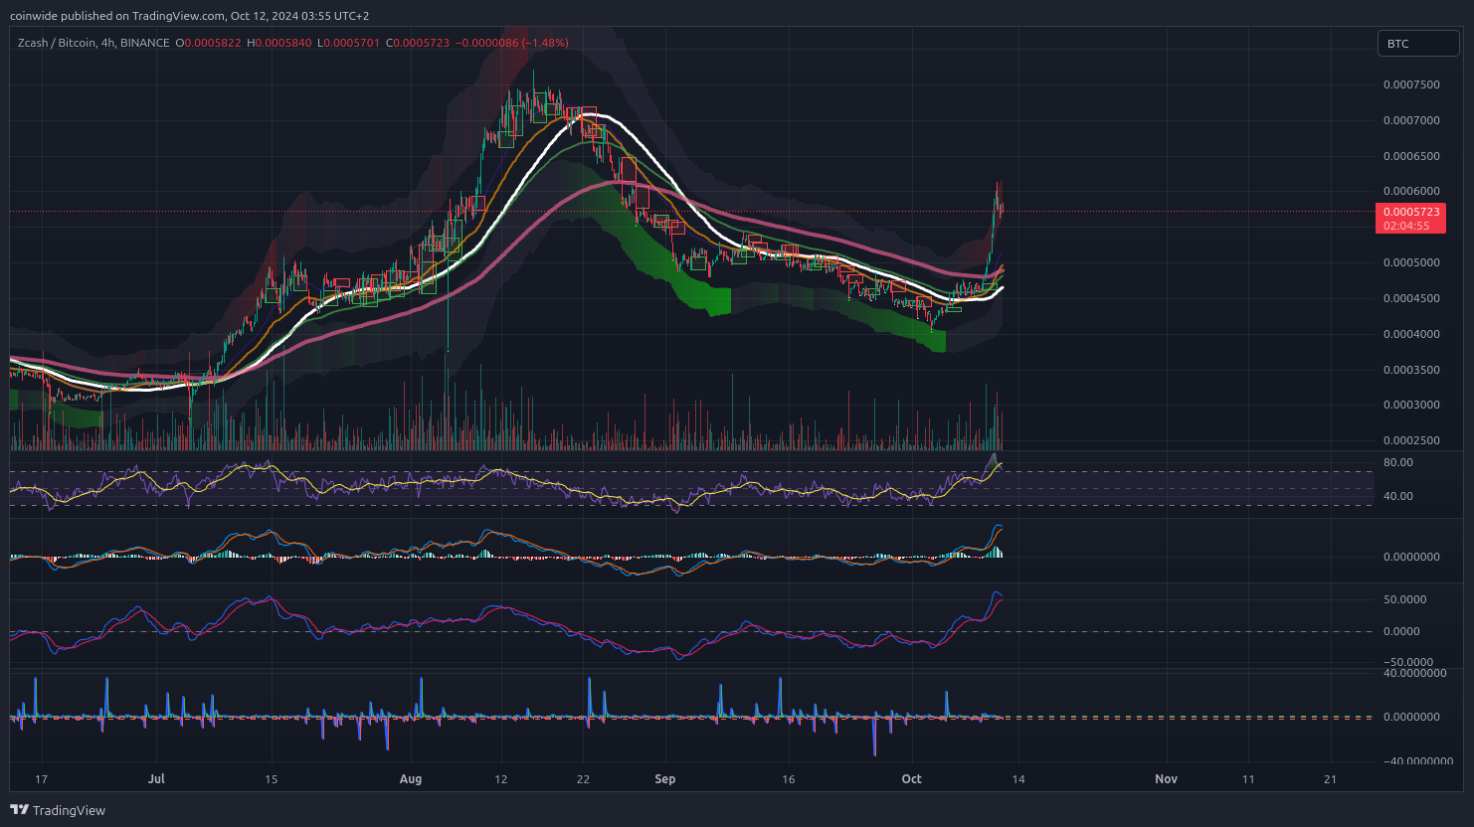Click the 40.0000000 axis label
1474x827 pixels.
tap(1414, 673)
